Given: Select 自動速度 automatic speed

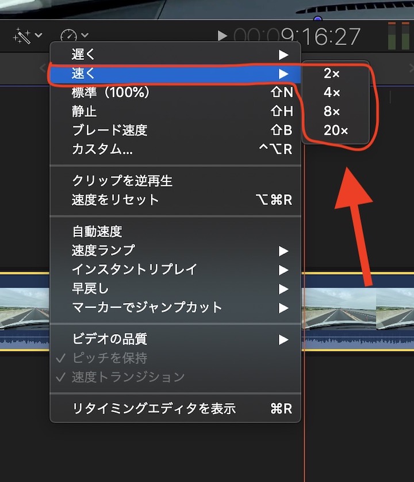Looking at the screenshot, I should [x=175, y=231].
